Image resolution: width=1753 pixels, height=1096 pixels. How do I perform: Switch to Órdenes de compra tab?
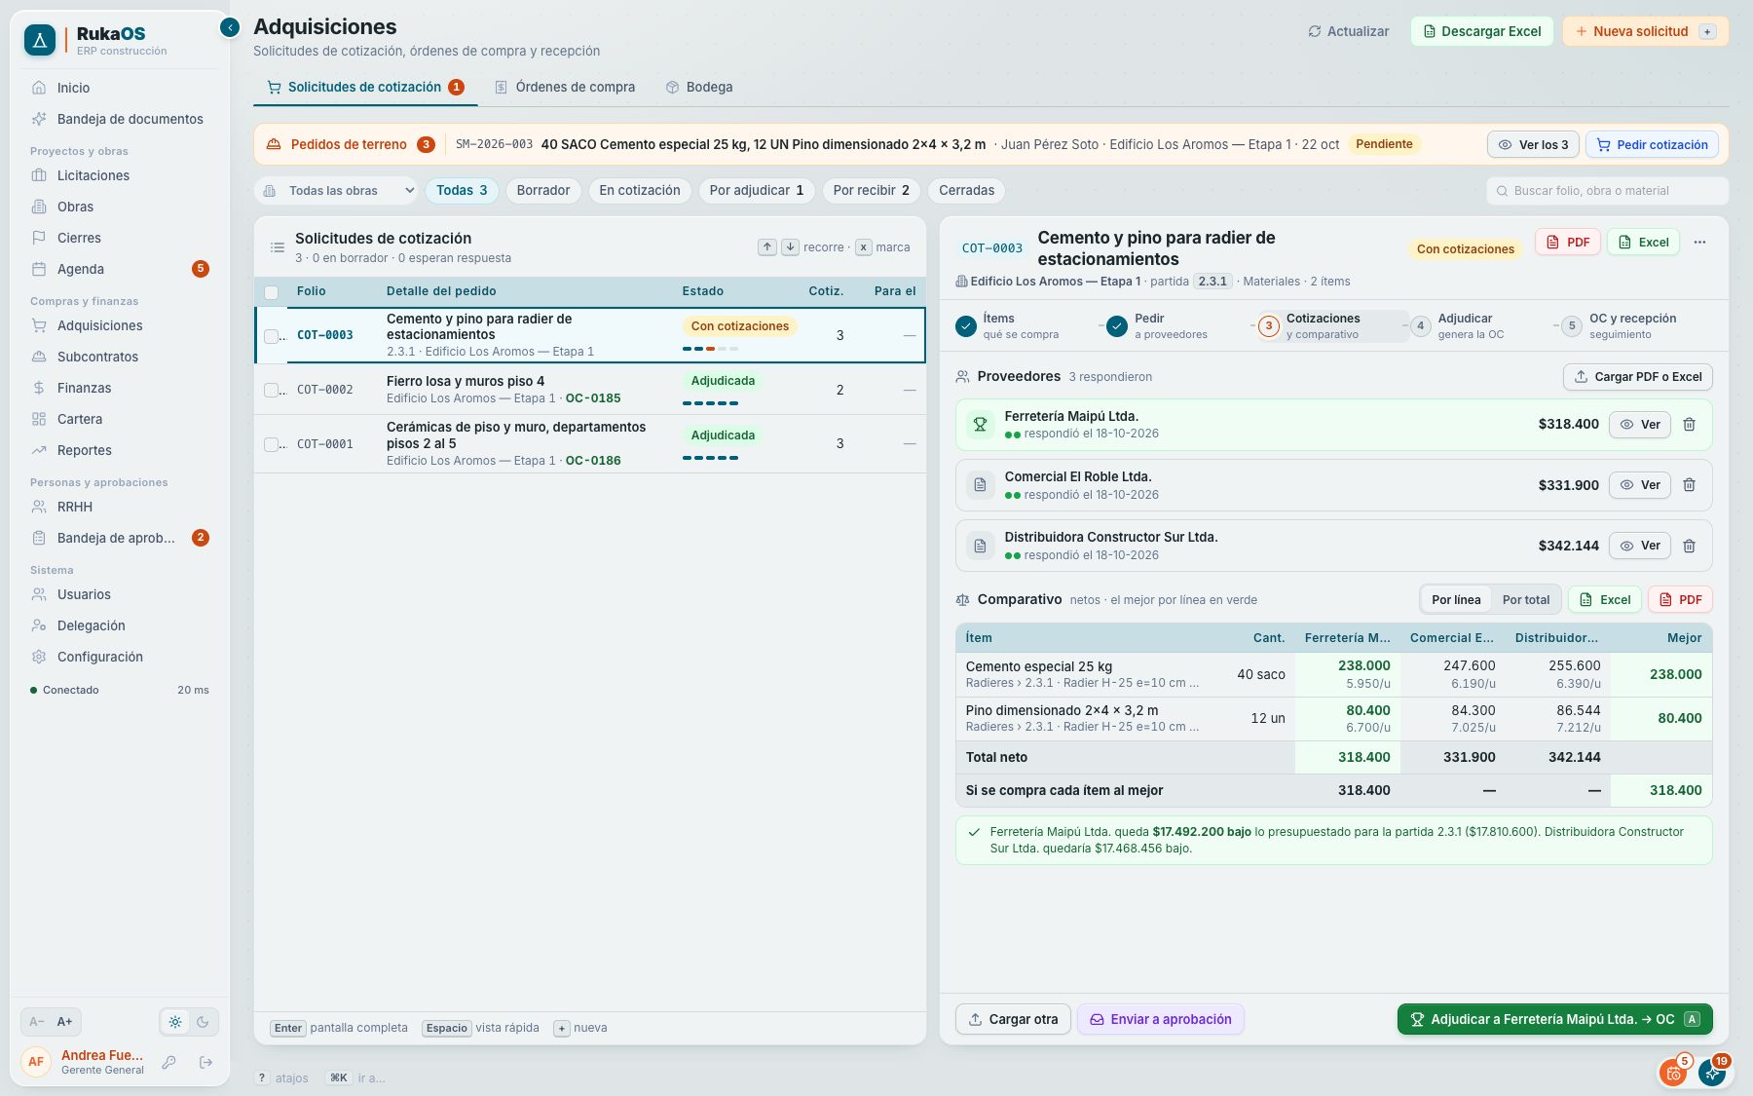[x=565, y=87]
